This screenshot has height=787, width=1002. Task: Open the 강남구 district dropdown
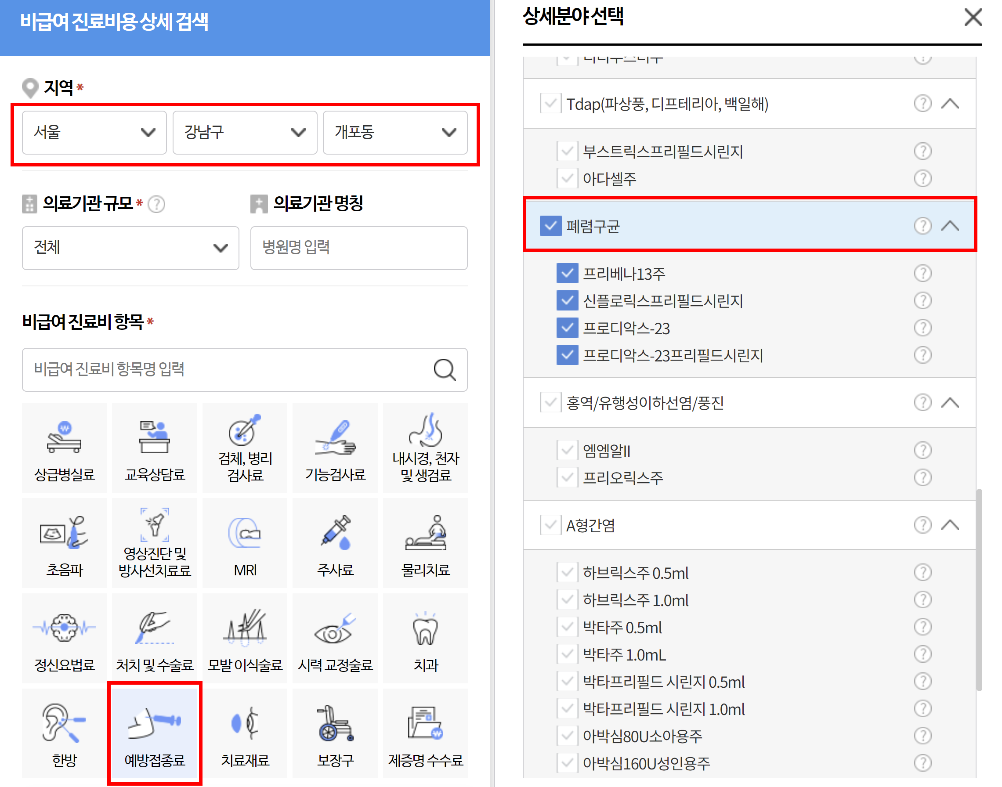245,133
